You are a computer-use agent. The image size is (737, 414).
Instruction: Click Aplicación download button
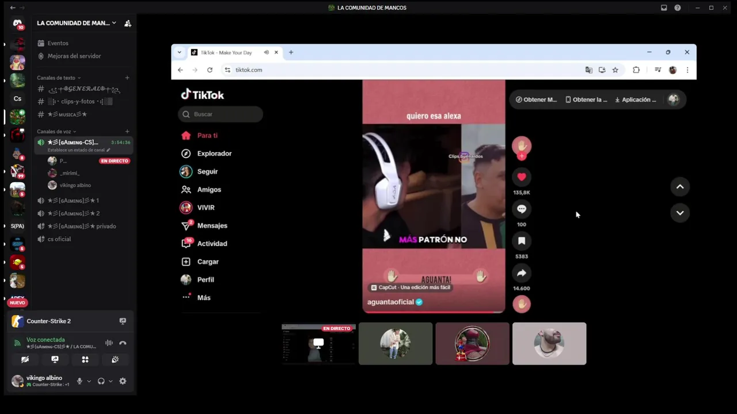(x=635, y=99)
